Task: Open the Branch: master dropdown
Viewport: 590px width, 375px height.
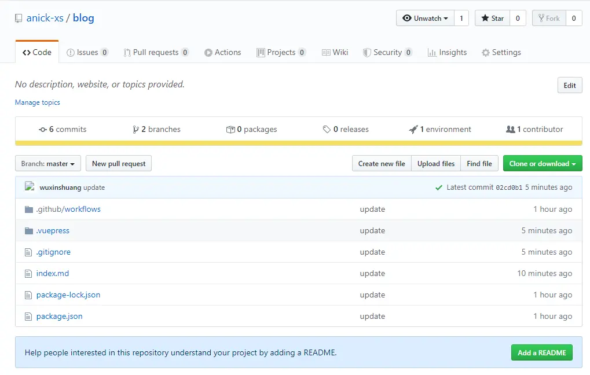Action: [48, 164]
